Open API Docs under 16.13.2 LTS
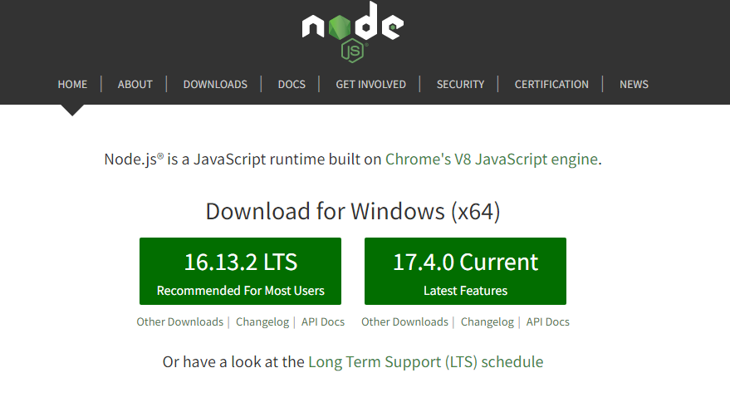The height and width of the screenshot is (417, 730). pos(322,322)
